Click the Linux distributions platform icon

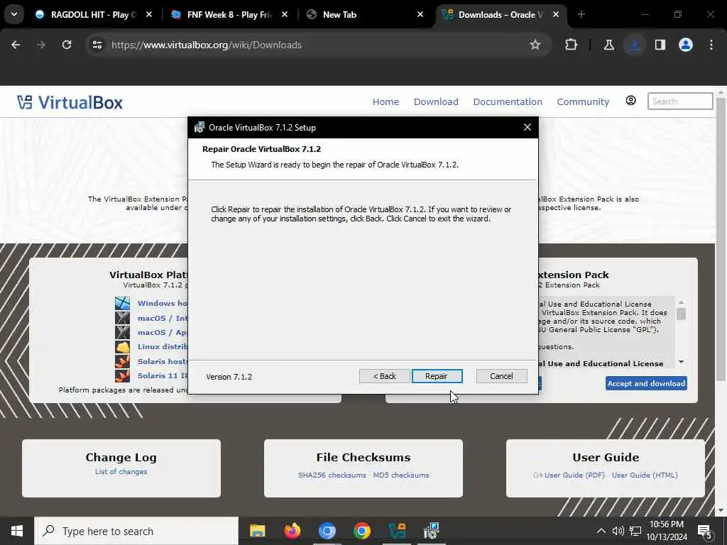[122, 346]
